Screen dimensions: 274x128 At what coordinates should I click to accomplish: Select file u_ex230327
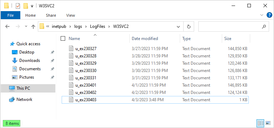[86, 49]
